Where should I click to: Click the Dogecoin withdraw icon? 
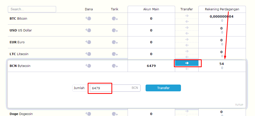point(115,114)
